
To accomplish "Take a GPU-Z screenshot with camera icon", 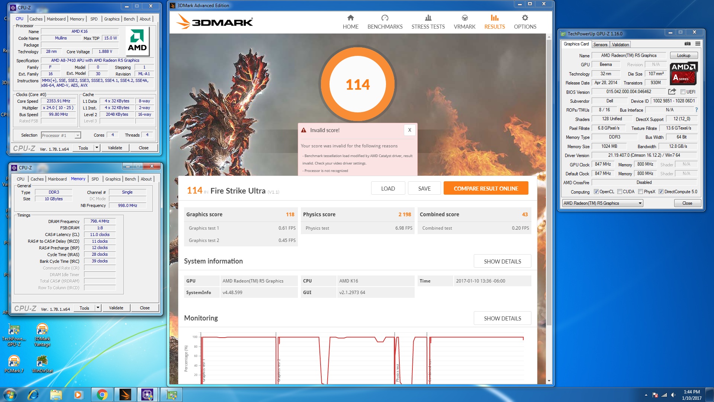I will tap(688, 44).
